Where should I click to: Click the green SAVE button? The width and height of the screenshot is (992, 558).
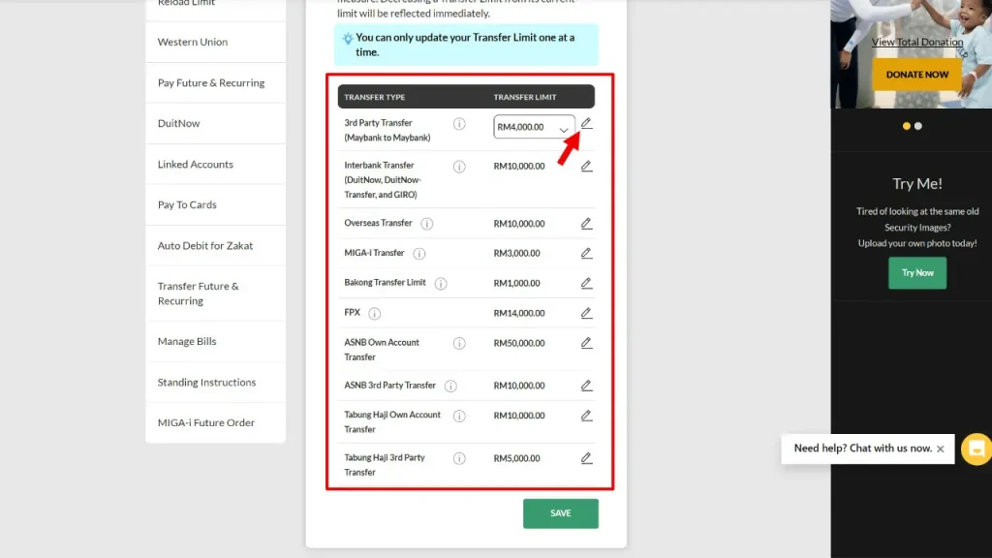[561, 513]
